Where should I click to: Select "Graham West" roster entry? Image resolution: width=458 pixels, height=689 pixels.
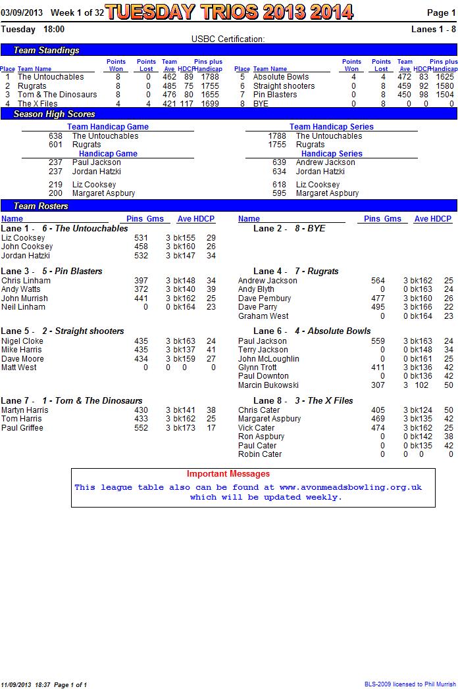(263, 316)
